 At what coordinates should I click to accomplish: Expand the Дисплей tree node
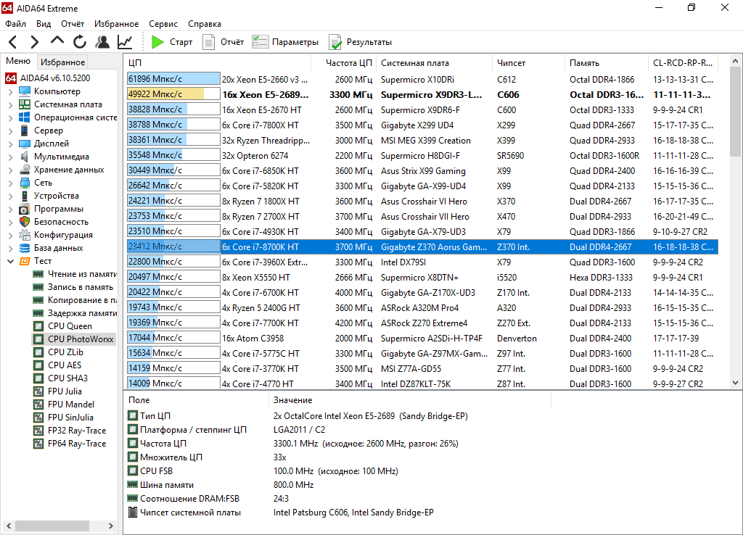10,144
